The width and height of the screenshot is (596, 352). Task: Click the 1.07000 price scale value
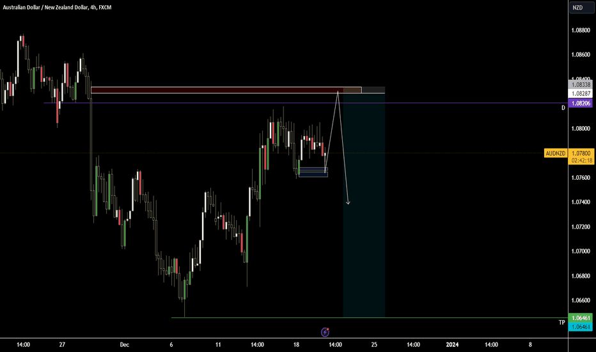click(581, 251)
